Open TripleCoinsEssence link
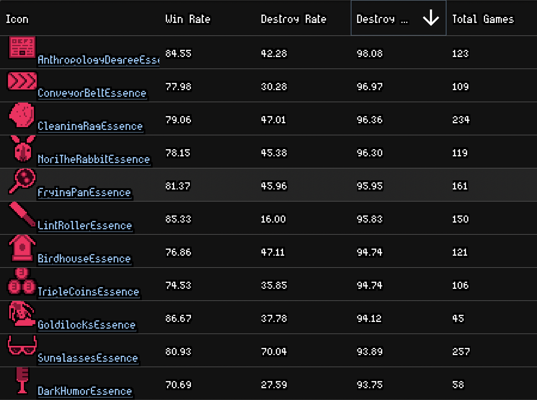Screen dimensions: 537x400 (89, 292)
